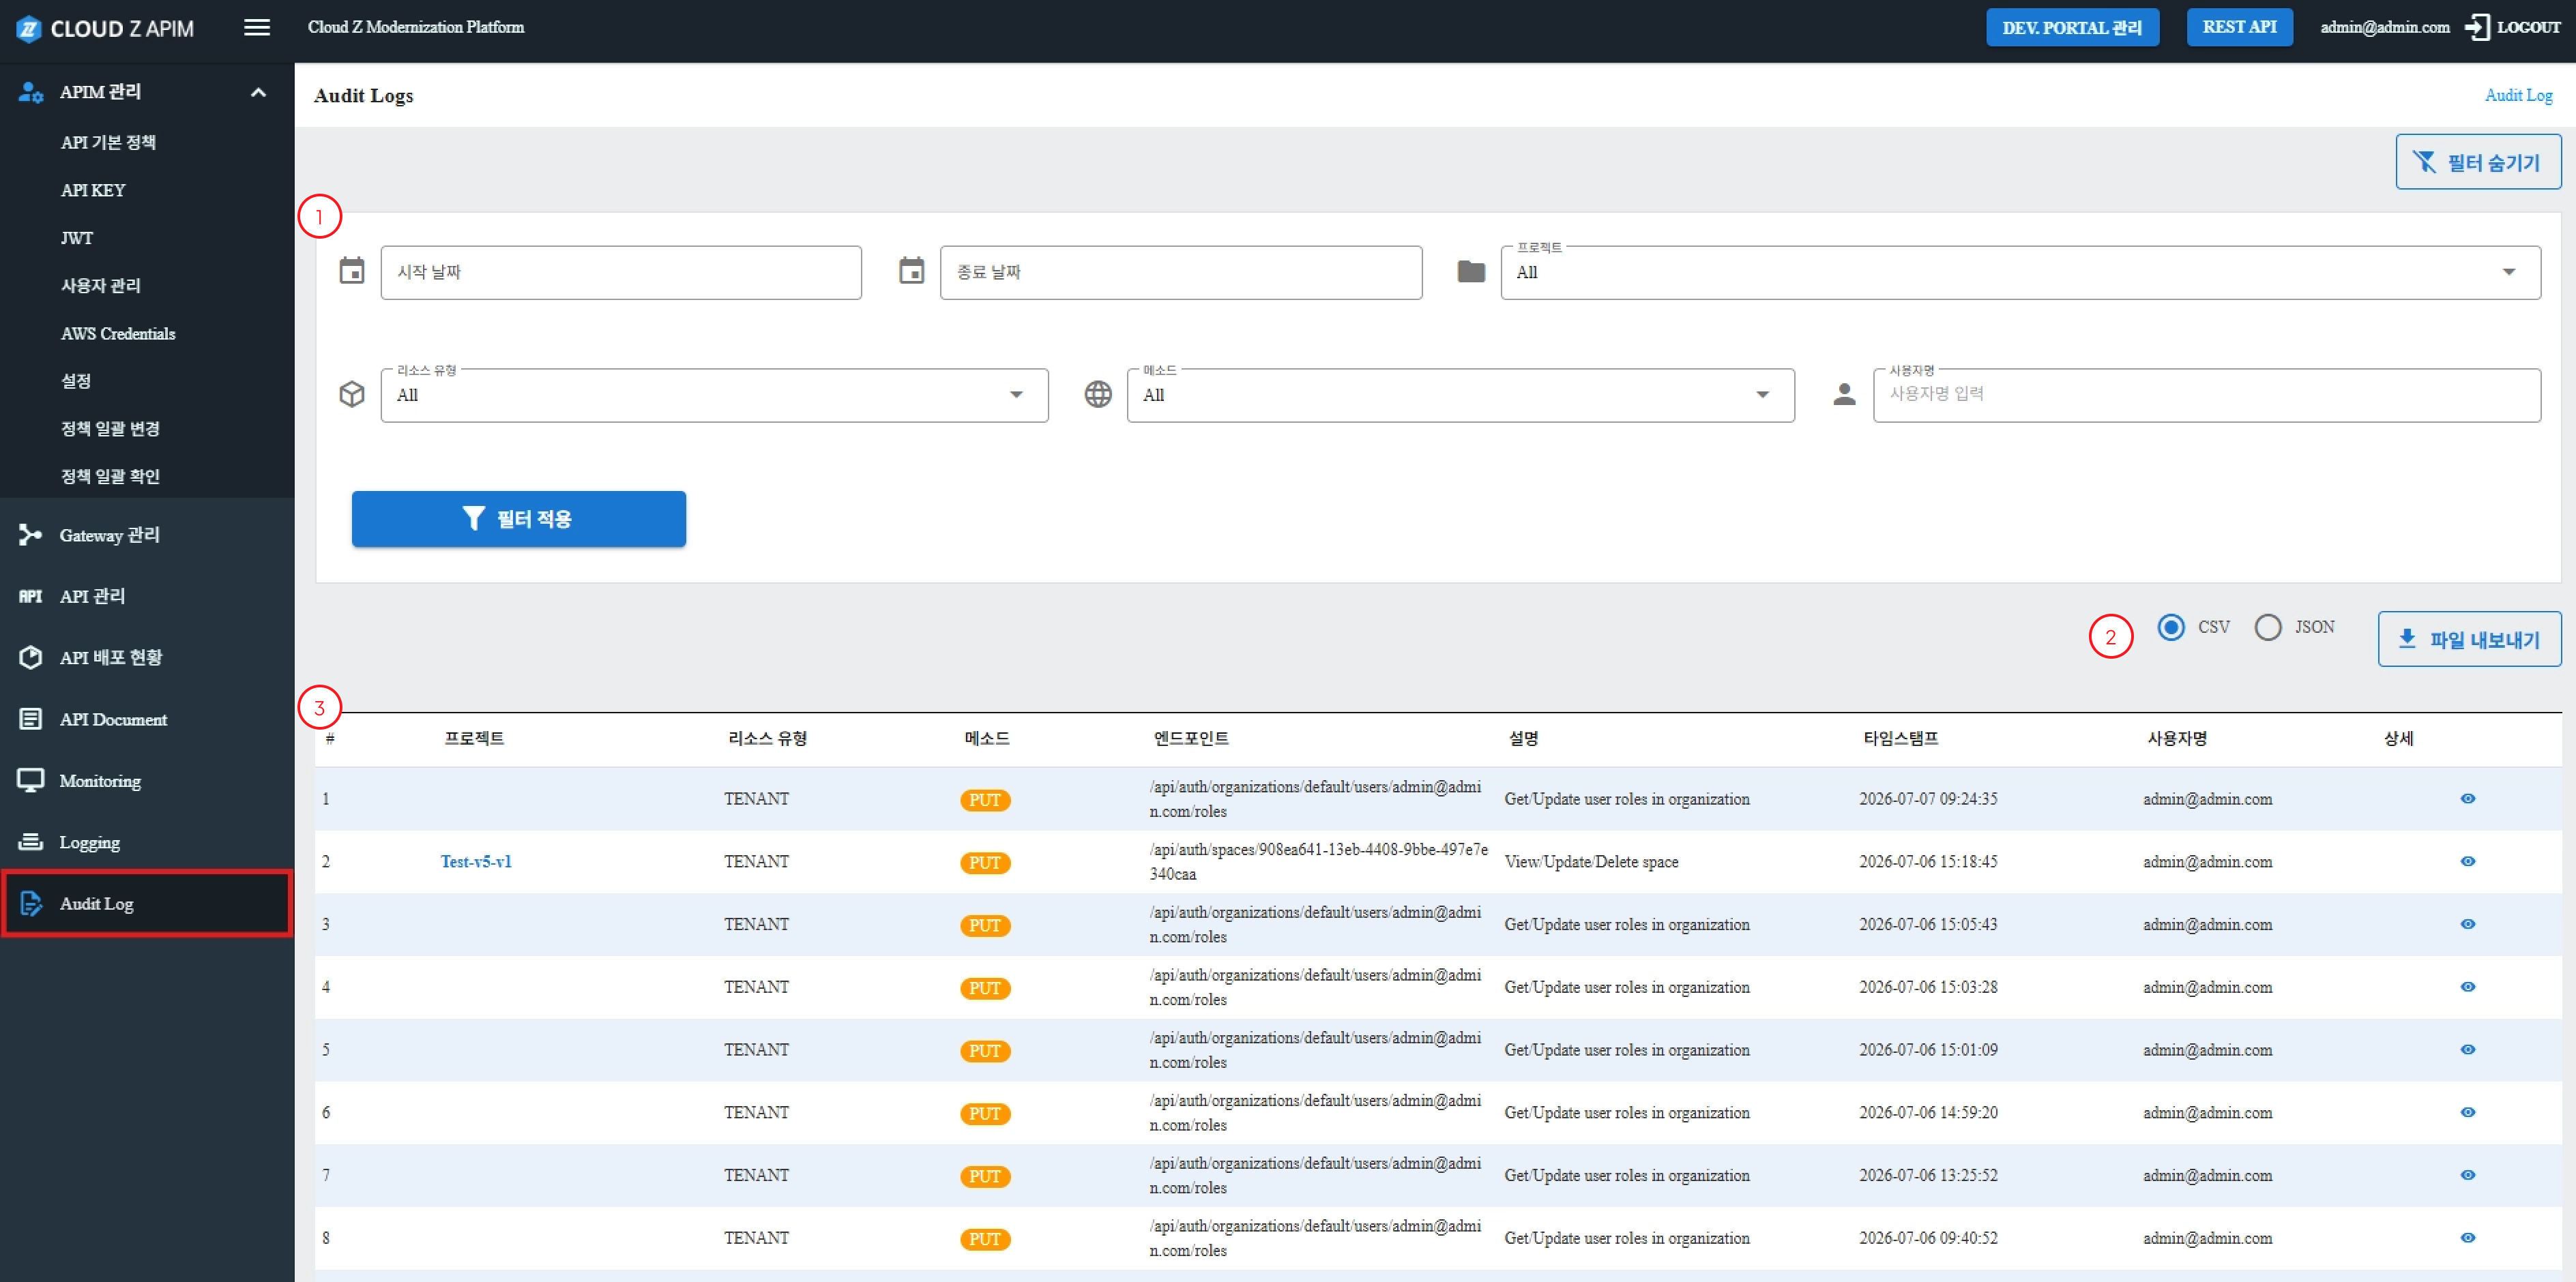
Task: Apply filters with 필터 적용 button
Action: 518,518
